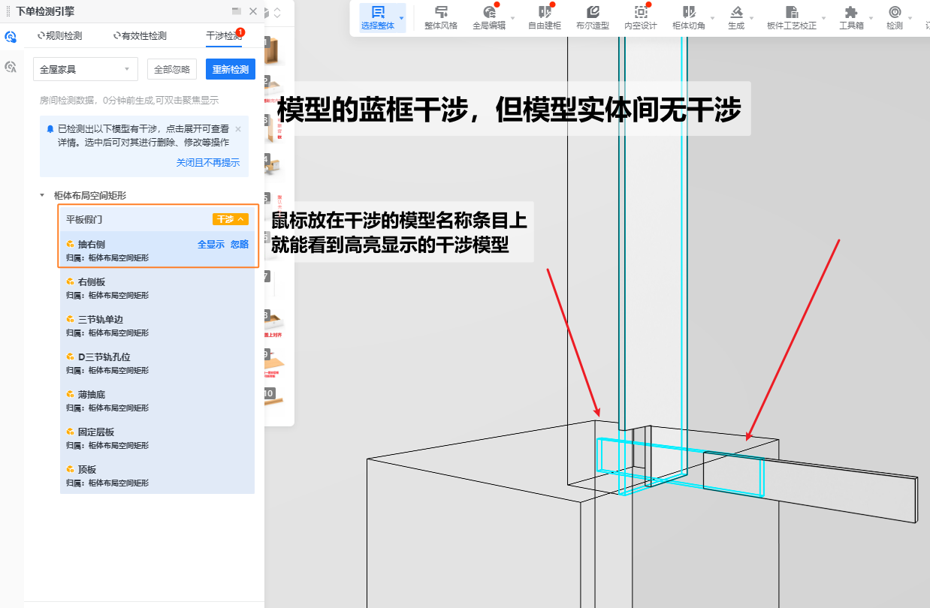Image resolution: width=930 pixels, height=608 pixels.
Task: Collapse the 柜体布局空间矩形 tree group
Action: (x=42, y=195)
